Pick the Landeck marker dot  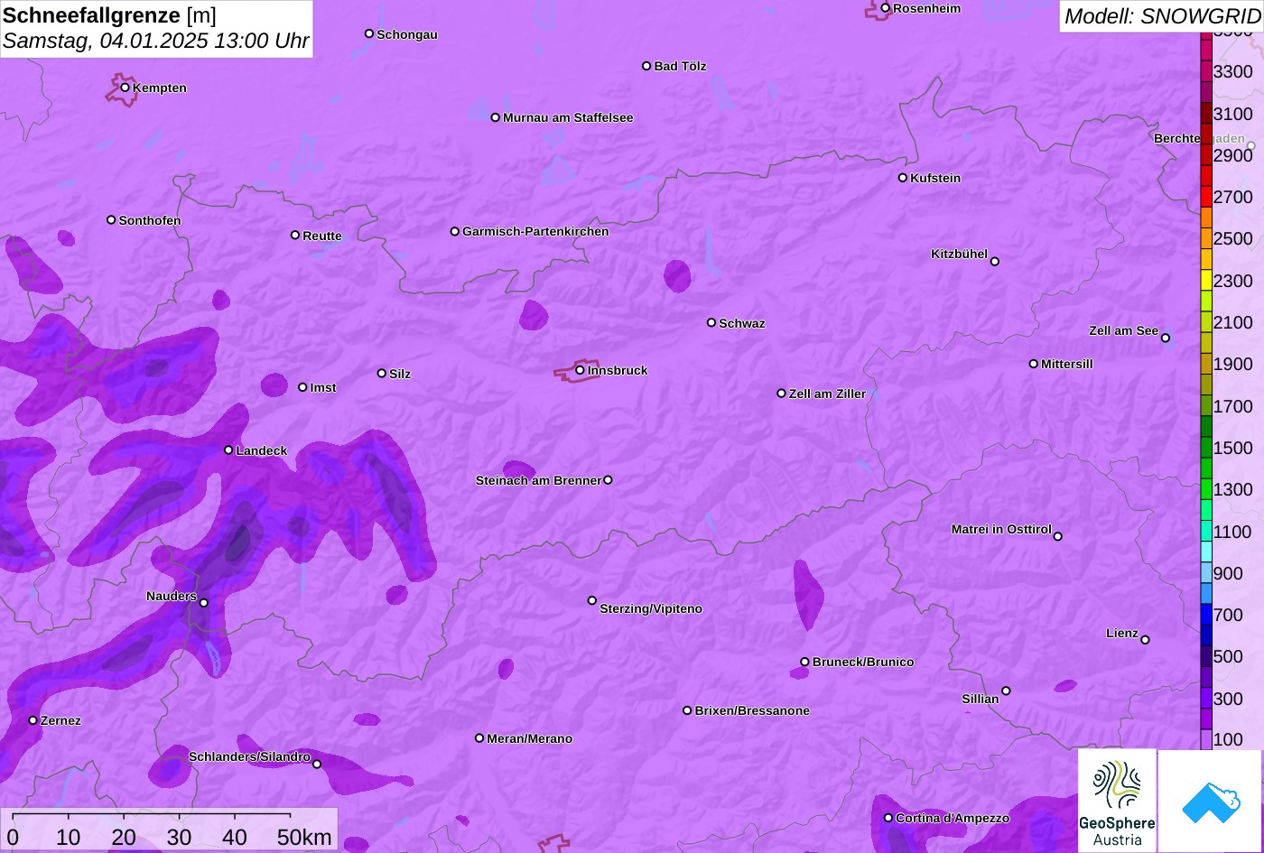pyautogui.click(x=228, y=450)
